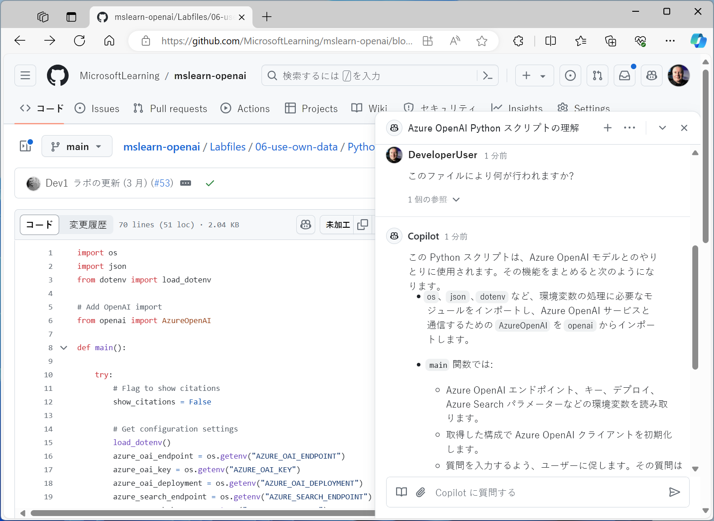Open the Wiki tab
714x521 pixels.
pyautogui.click(x=369, y=108)
